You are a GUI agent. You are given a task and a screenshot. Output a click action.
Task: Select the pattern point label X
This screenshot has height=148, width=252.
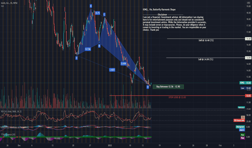[77, 58]
